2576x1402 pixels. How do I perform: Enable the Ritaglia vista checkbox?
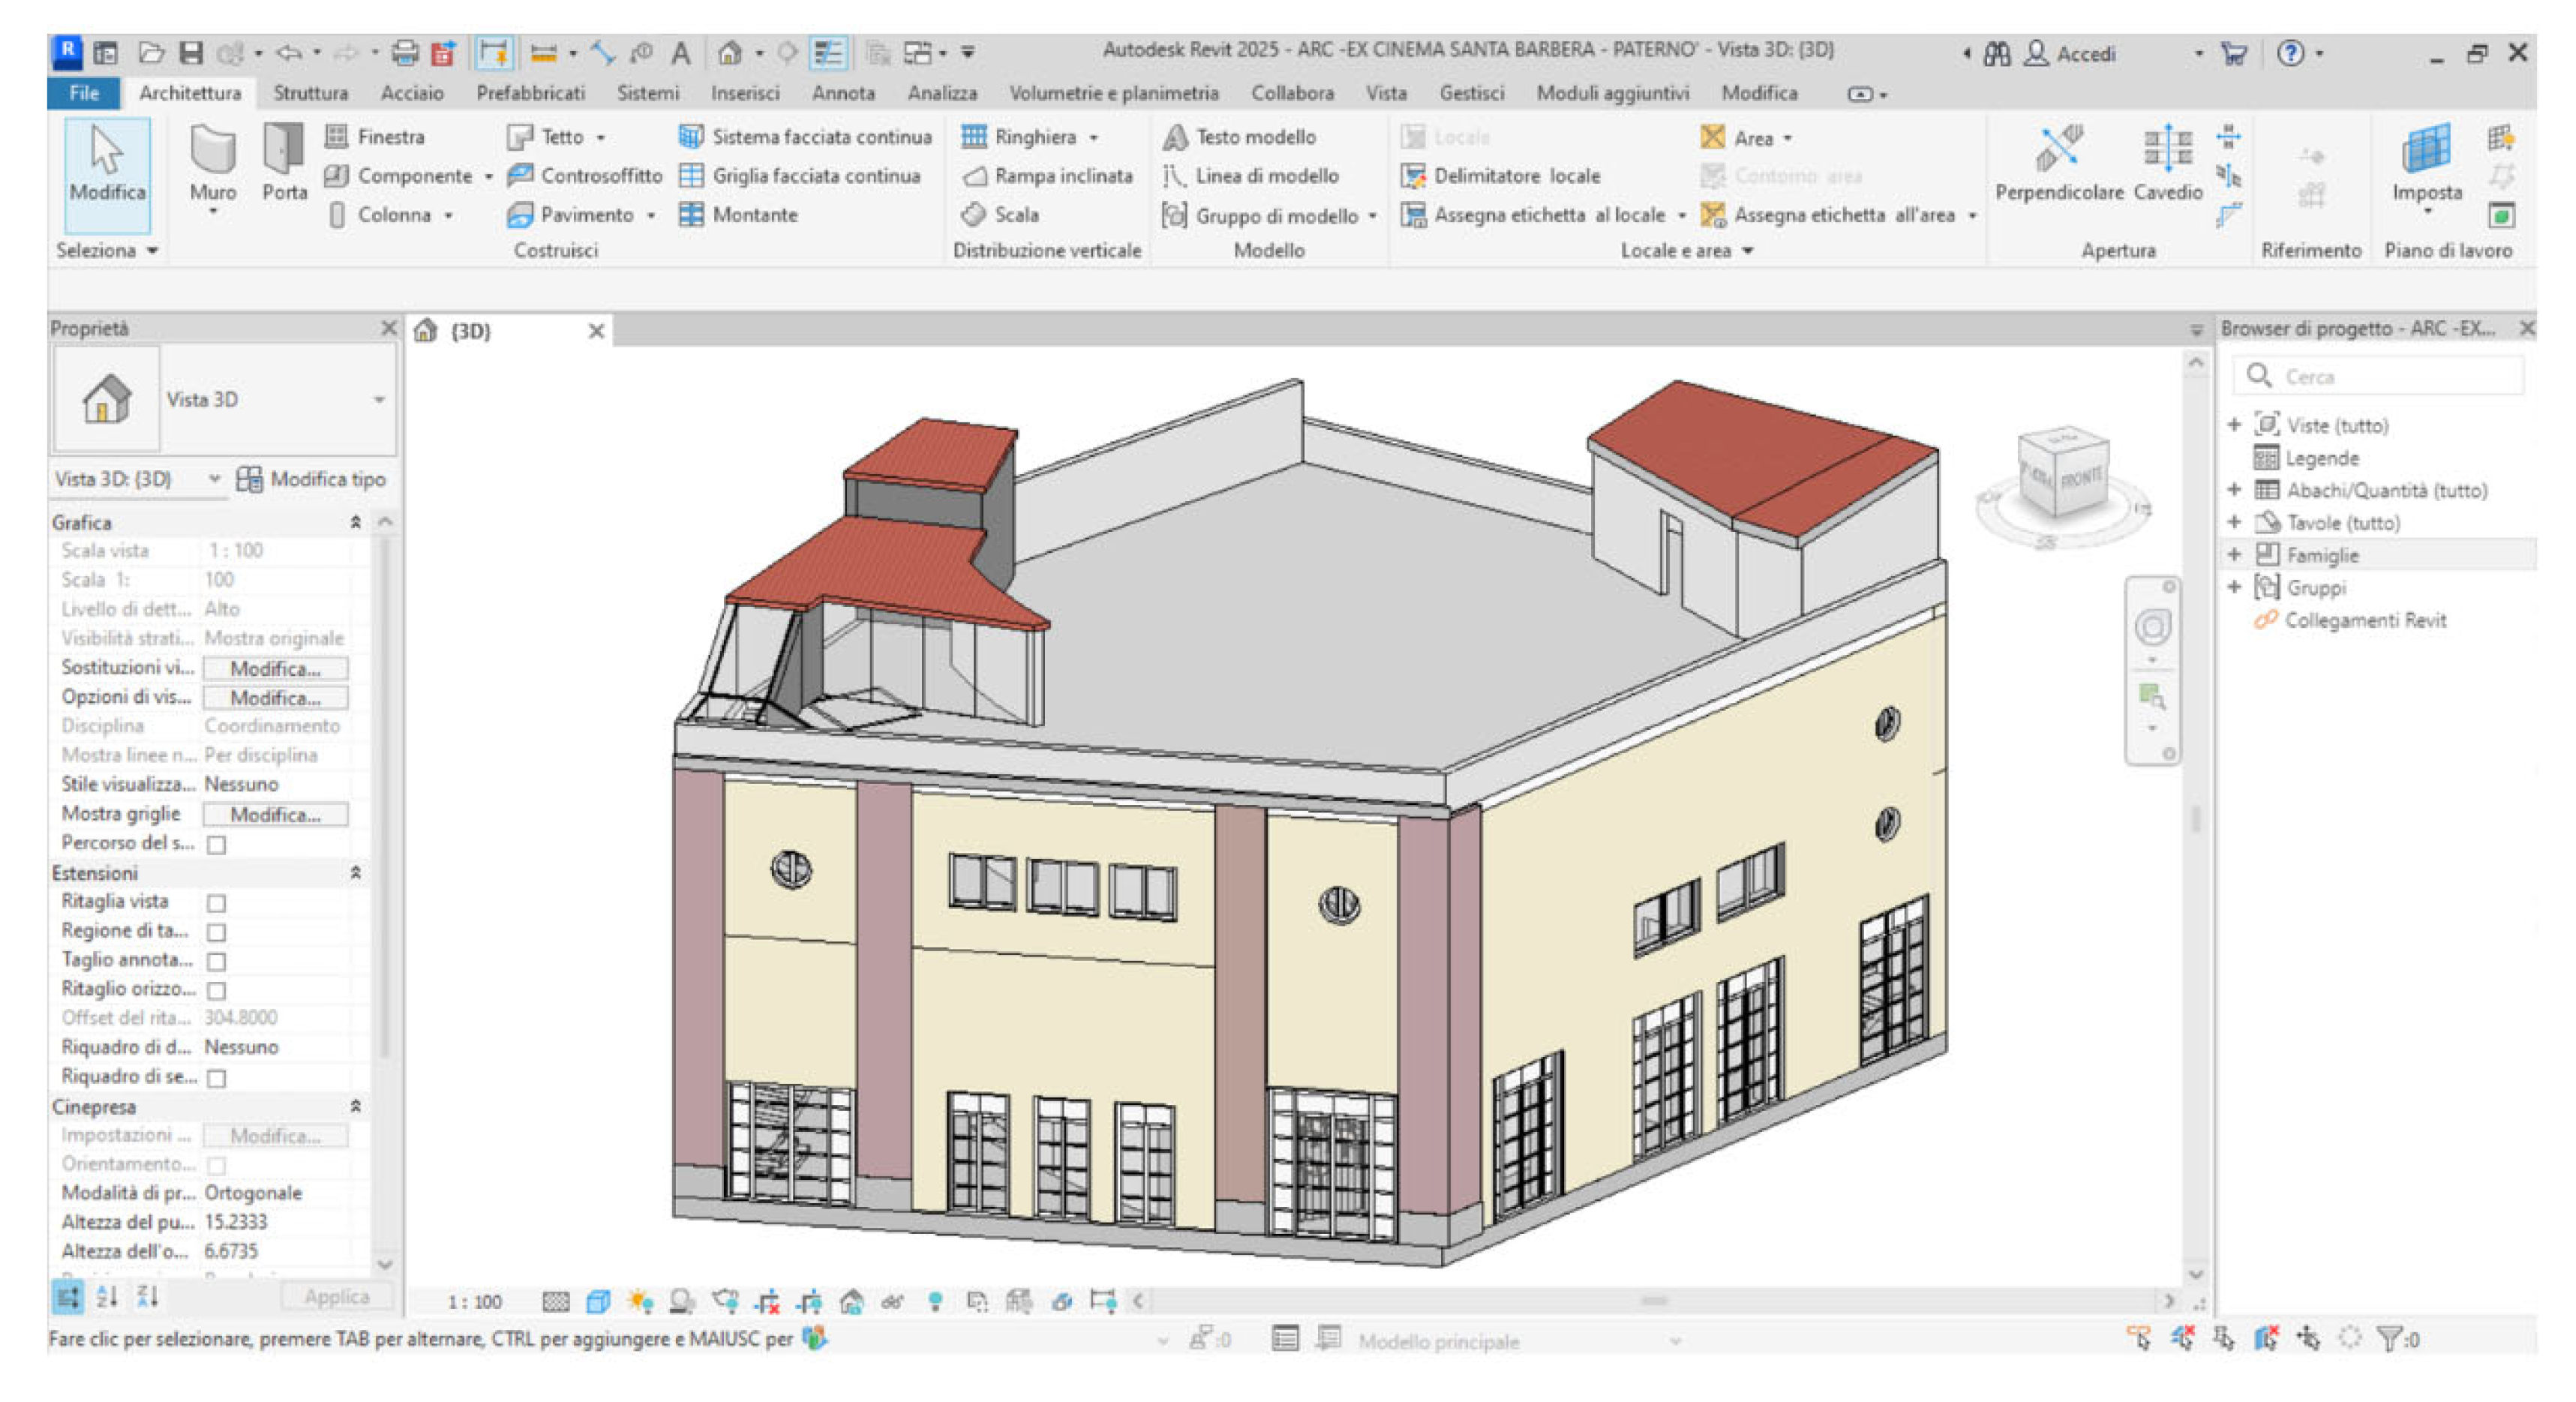click(x=216, y=903)
